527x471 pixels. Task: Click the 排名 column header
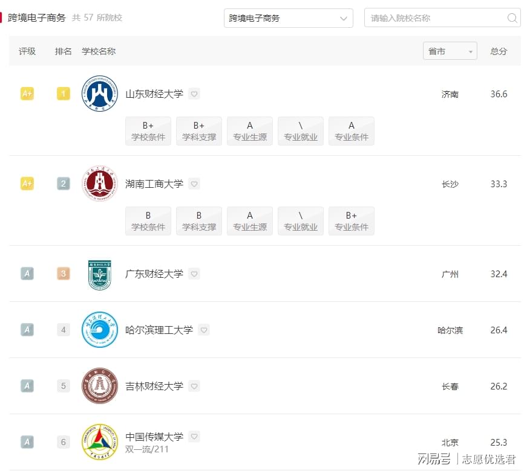[x=63, y=51]
